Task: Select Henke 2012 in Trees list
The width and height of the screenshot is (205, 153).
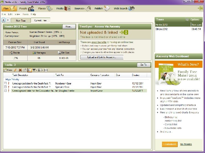Action: pos(179,25)
